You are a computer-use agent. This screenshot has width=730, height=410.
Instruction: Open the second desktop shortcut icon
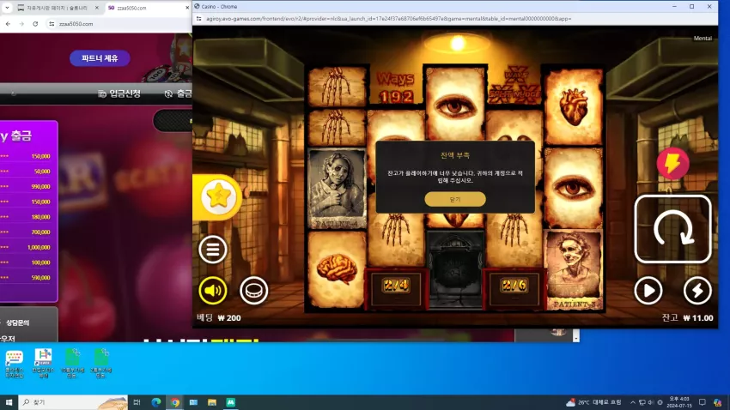click(43, 363)
